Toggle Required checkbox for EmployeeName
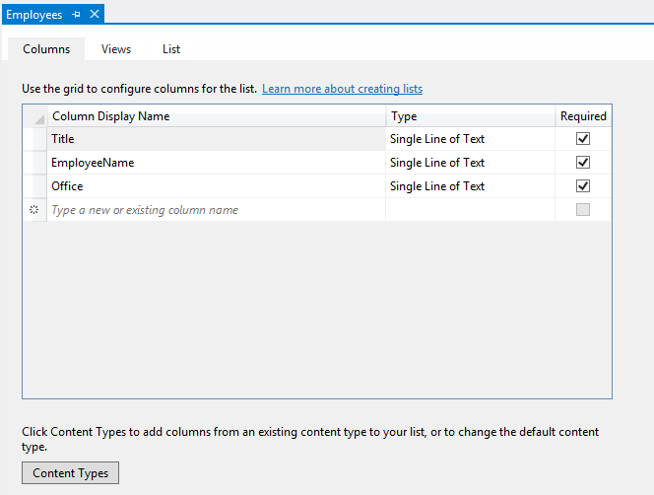This screenshot has width=654, height=495. [x=583, y=163]
